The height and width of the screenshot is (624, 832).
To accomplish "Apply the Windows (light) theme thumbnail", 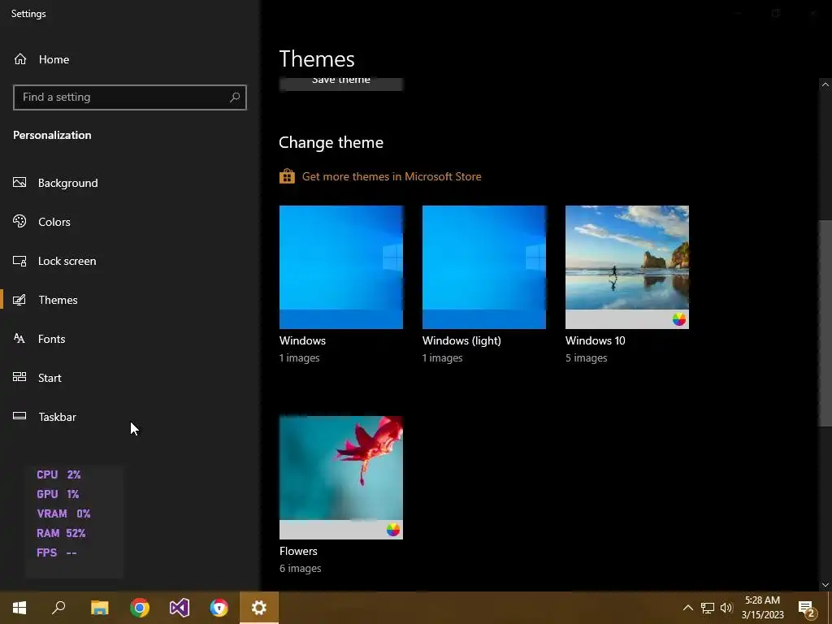I will click(484, 266).
